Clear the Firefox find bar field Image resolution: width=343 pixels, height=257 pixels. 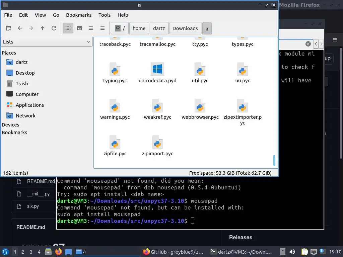(x=308, y=44)
